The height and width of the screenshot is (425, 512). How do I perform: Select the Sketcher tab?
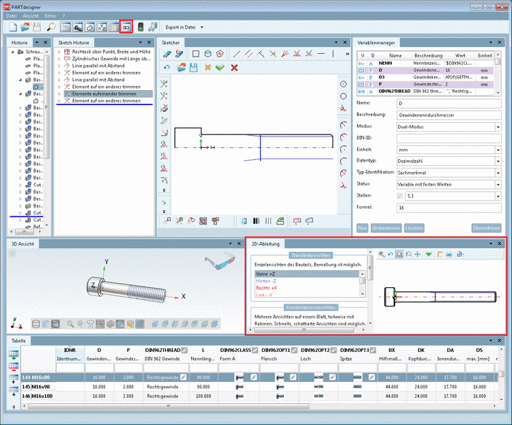(x=171, y=42)
